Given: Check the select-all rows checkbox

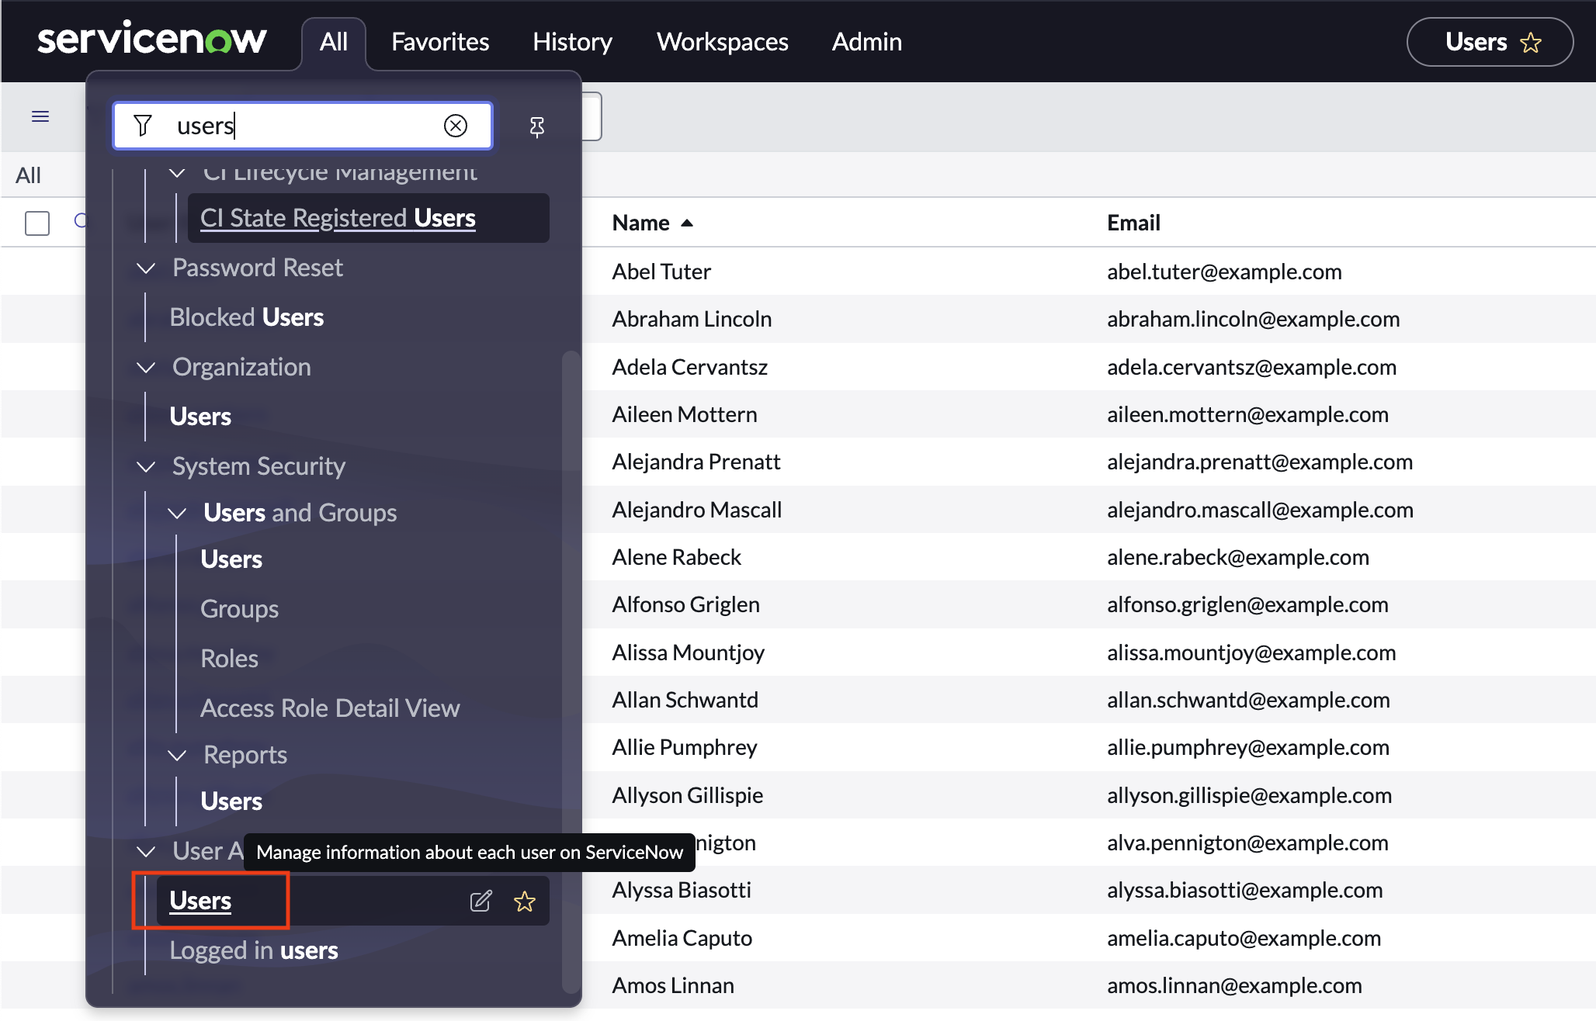Looking at the screenshot, I should [37, 223].
